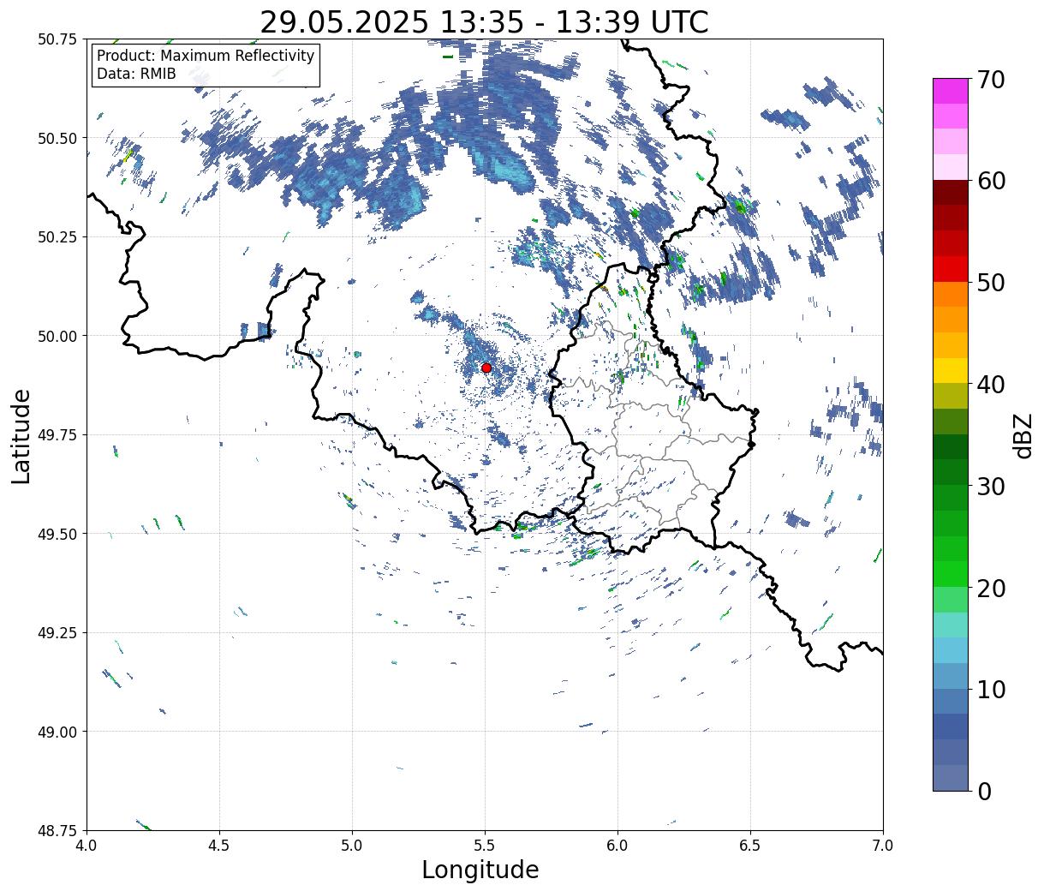Screen dimensions: 1044x891
Task: Click the 'dBZ' colorbar label
Action: (x=1023, y=436)
